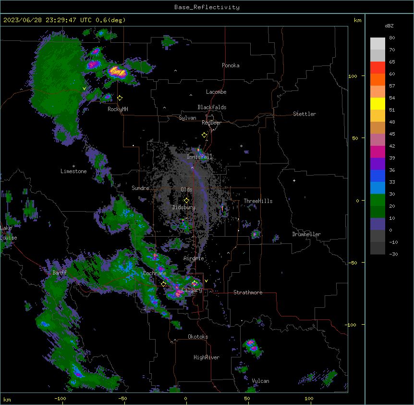Click the Olds town label
The width and height of the screenshot is (414, 405).
point(186,190)
